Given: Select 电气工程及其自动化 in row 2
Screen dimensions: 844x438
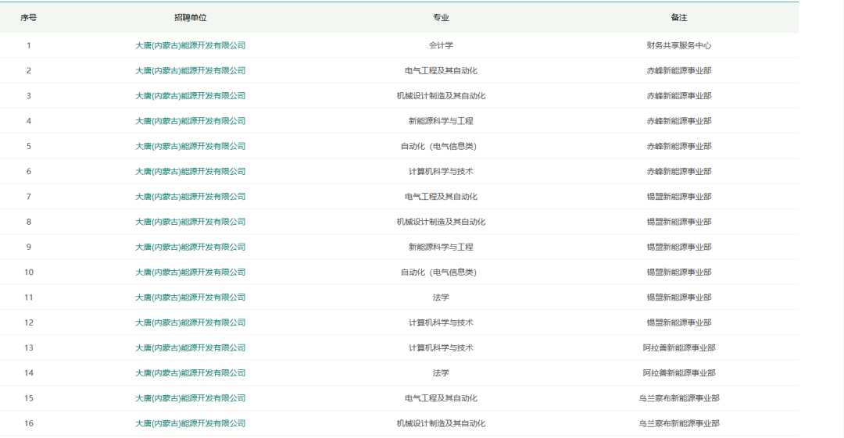Looking at the screenshot, I should [441, 71].
